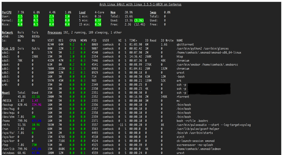
Task: Click the qbittorrent process name
Action: 185,44
